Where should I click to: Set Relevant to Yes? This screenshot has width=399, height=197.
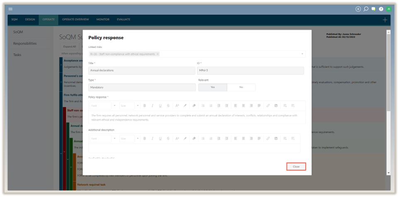[213, 88]
